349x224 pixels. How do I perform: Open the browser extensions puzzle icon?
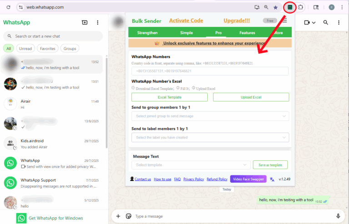point(300,7)
